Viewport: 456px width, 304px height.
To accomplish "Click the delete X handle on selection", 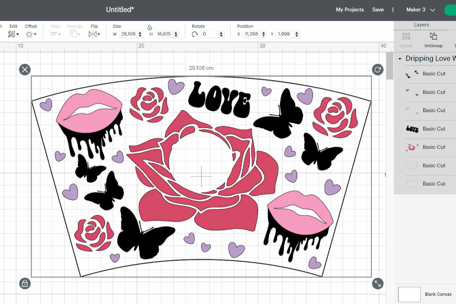I will 25,70.
